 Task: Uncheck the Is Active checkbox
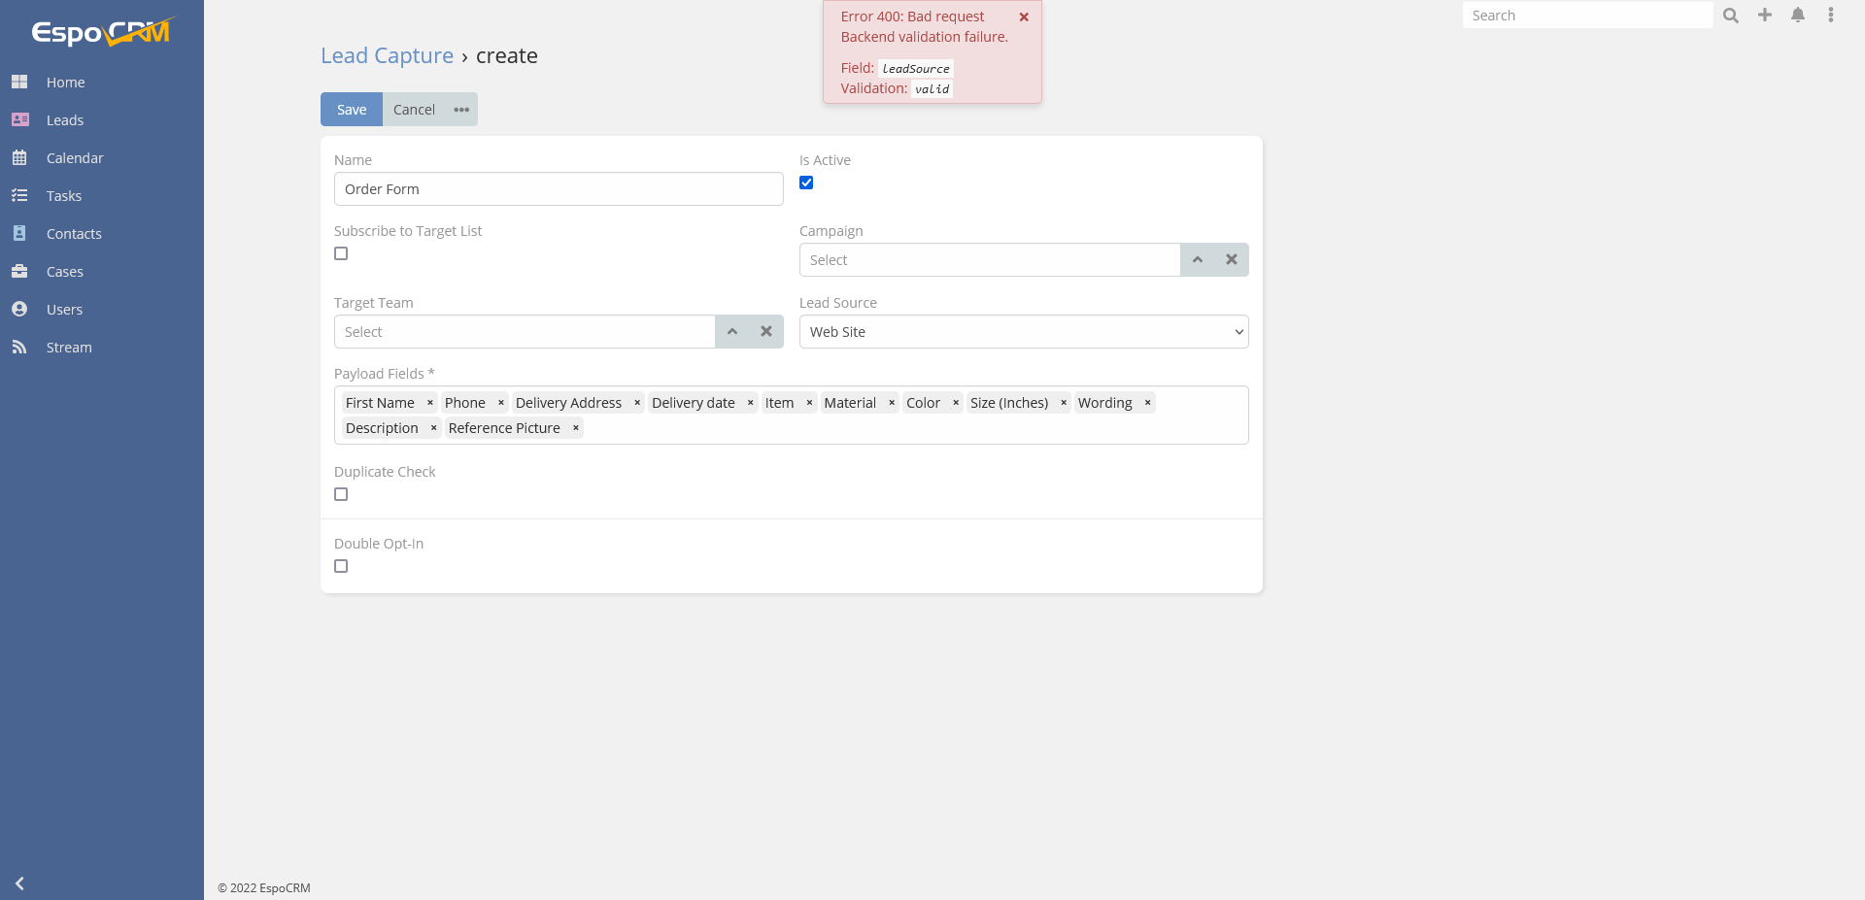(806, 183)
